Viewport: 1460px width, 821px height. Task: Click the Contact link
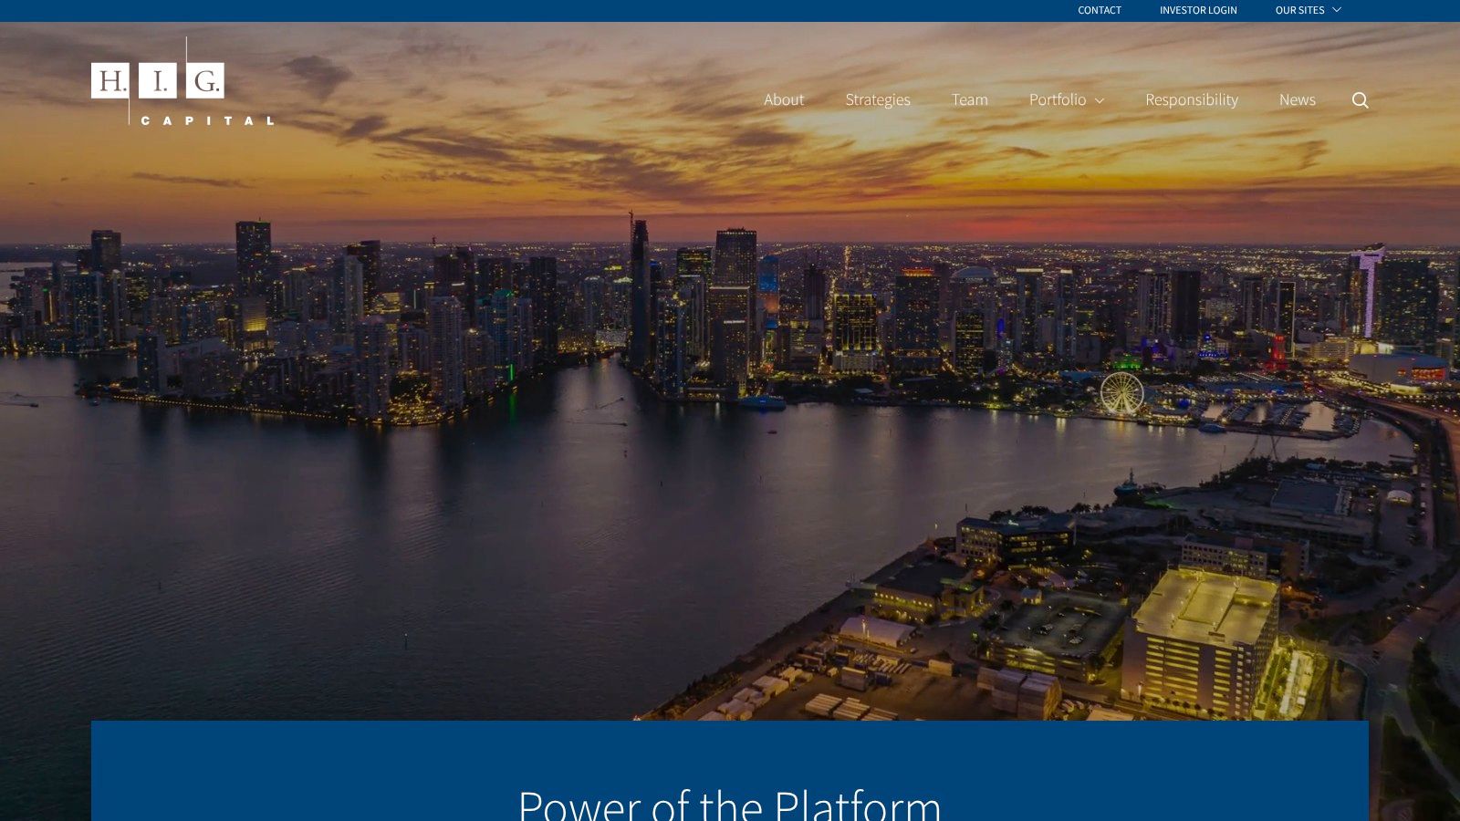pos(1100,10)
